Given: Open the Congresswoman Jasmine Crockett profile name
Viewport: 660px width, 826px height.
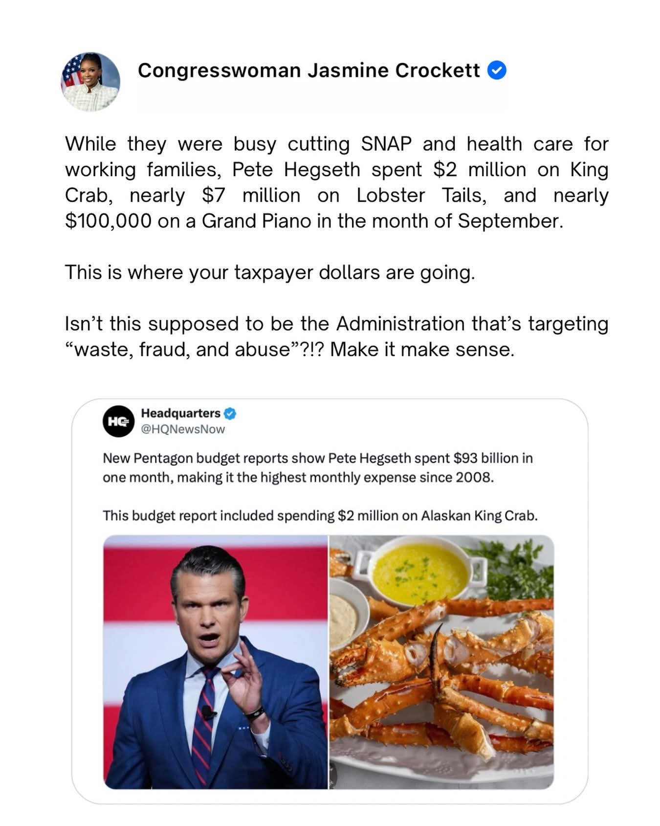Looking at the screenshot, I should 308,71.
